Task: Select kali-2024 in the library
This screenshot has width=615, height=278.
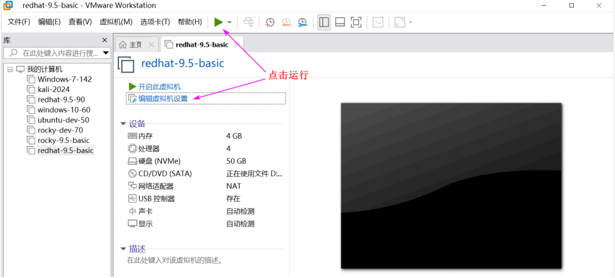Action: click(54, 90)
